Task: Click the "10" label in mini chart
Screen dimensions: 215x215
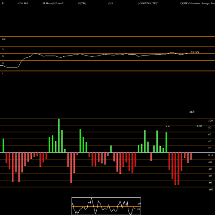Action: (138, 209)
